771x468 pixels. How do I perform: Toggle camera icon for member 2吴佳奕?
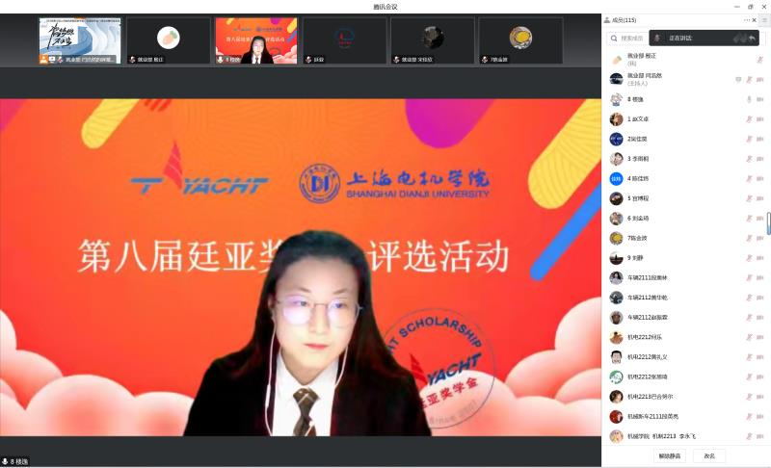pos(760,139)
